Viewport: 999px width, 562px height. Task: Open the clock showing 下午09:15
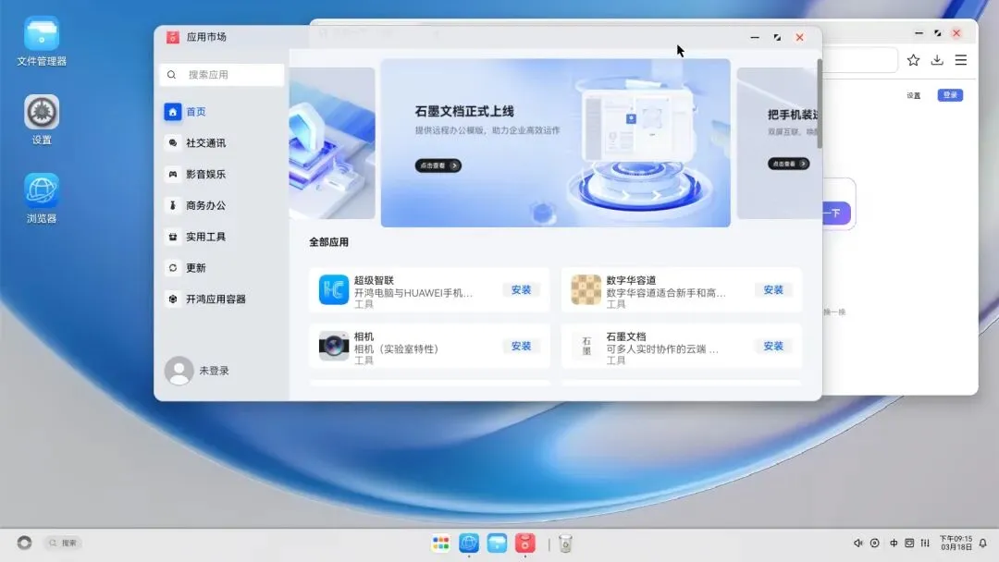click(956, 543)
